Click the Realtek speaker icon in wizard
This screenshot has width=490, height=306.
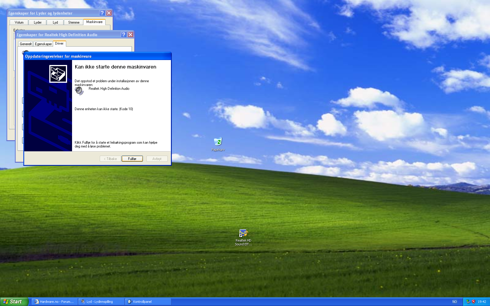(x=79, y=91)
